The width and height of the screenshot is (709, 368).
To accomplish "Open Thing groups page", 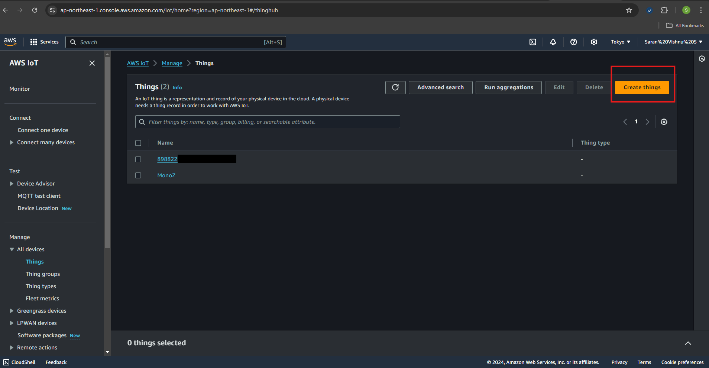I will click(43, 274).
